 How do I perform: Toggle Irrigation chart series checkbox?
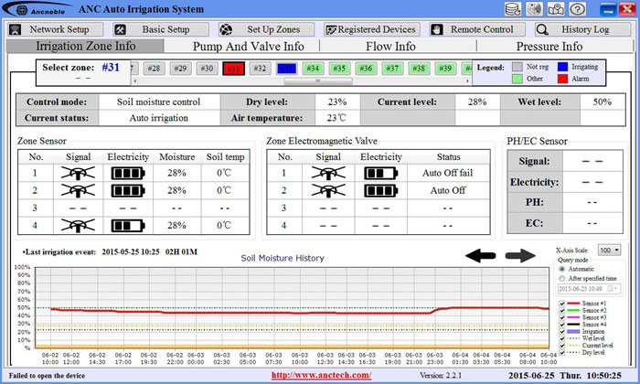(562, 331)
